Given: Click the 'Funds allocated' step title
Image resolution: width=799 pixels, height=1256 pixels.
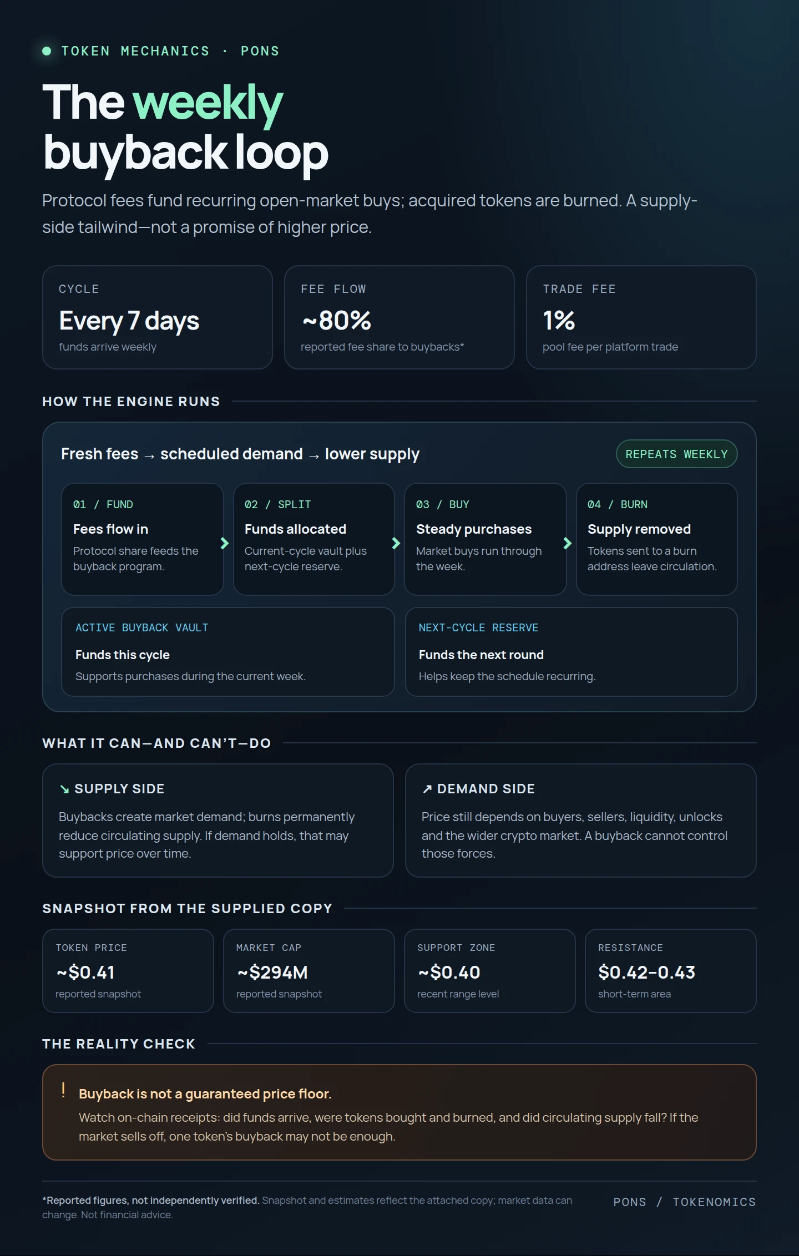Looking at the screenshot, I should coord(295,529).
